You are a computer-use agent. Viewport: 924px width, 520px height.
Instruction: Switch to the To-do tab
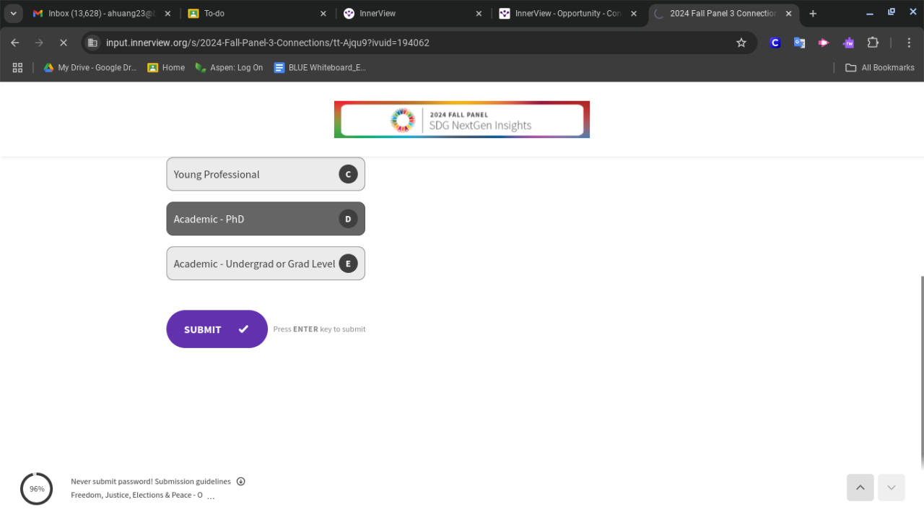pos(257,14)
